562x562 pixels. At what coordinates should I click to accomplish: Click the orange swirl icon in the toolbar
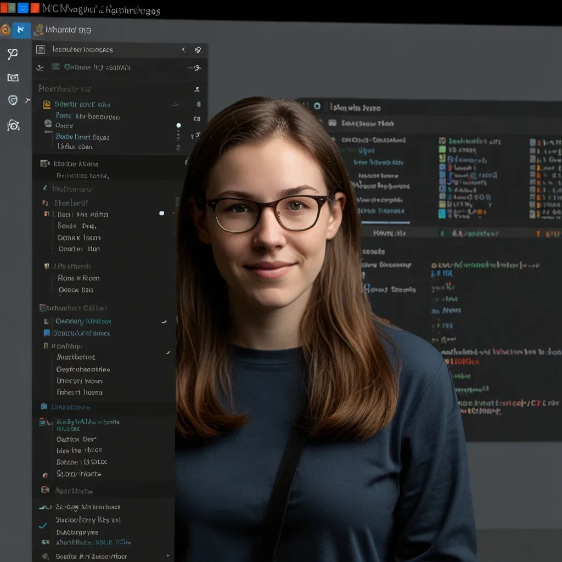pyautogui.click(x=5, y=30)
